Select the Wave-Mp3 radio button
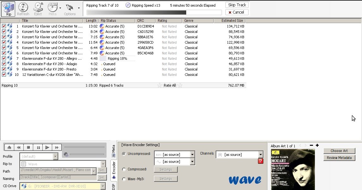The width and height of the screenshot is (362, 190). 124,178
